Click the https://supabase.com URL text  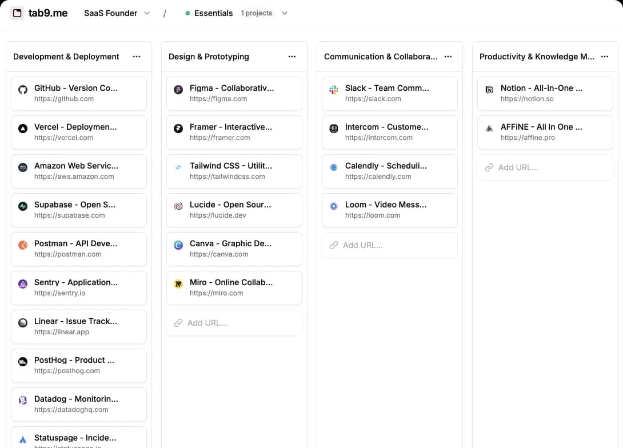[70, 215]
